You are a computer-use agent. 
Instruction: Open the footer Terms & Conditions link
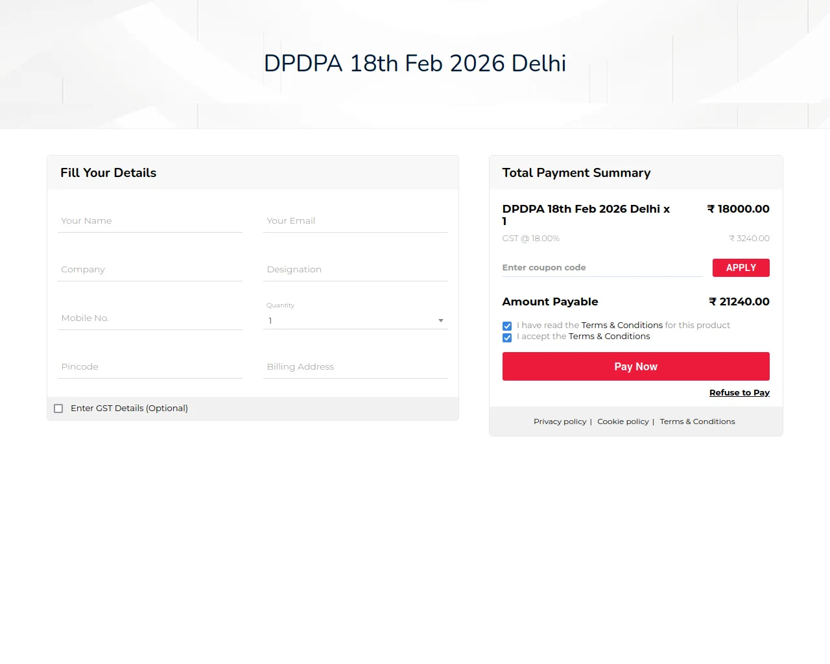(697, 421)
